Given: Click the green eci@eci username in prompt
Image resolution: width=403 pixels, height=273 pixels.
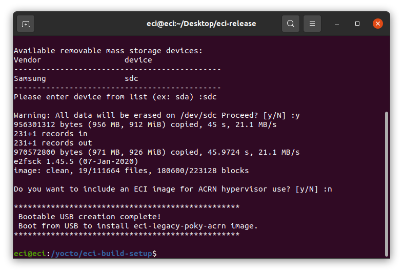Looking at the screenshot, I should [30, 254].
